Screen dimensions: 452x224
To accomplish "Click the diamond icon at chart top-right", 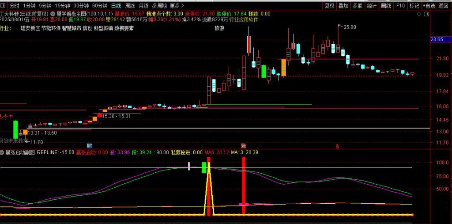I will click(418, 14).
